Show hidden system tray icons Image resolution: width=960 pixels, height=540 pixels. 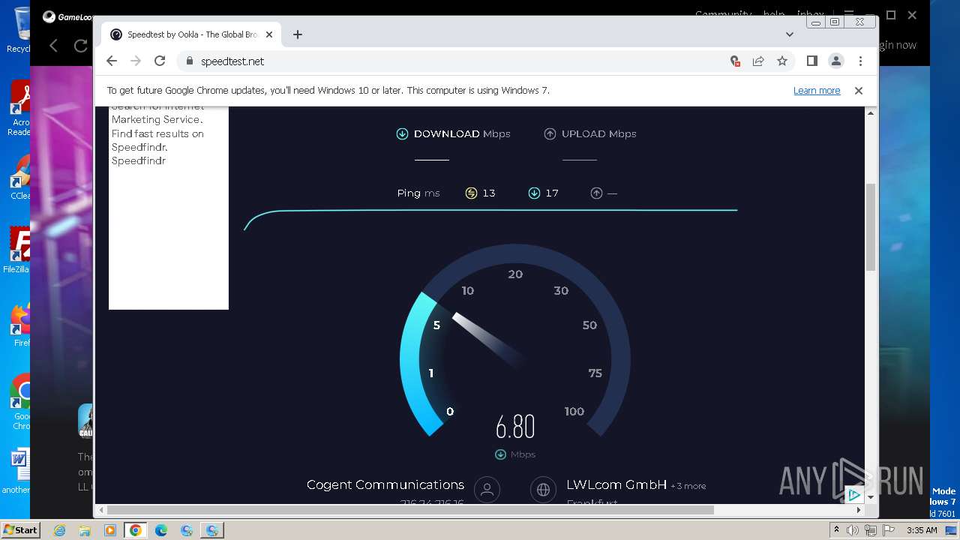tap(836, 530)
